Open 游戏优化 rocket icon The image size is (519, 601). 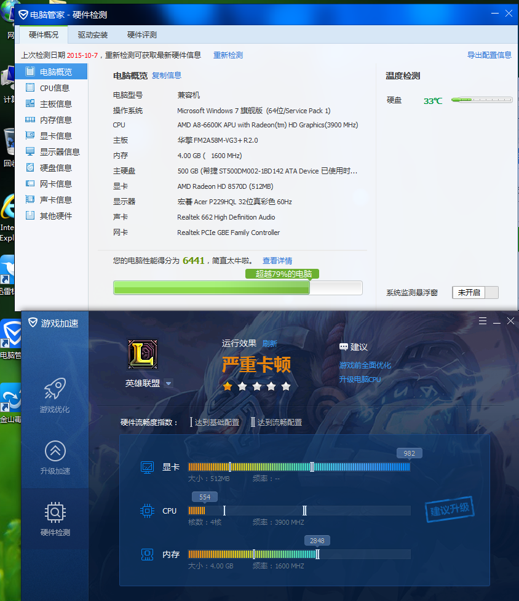click(x=55, y=388)
